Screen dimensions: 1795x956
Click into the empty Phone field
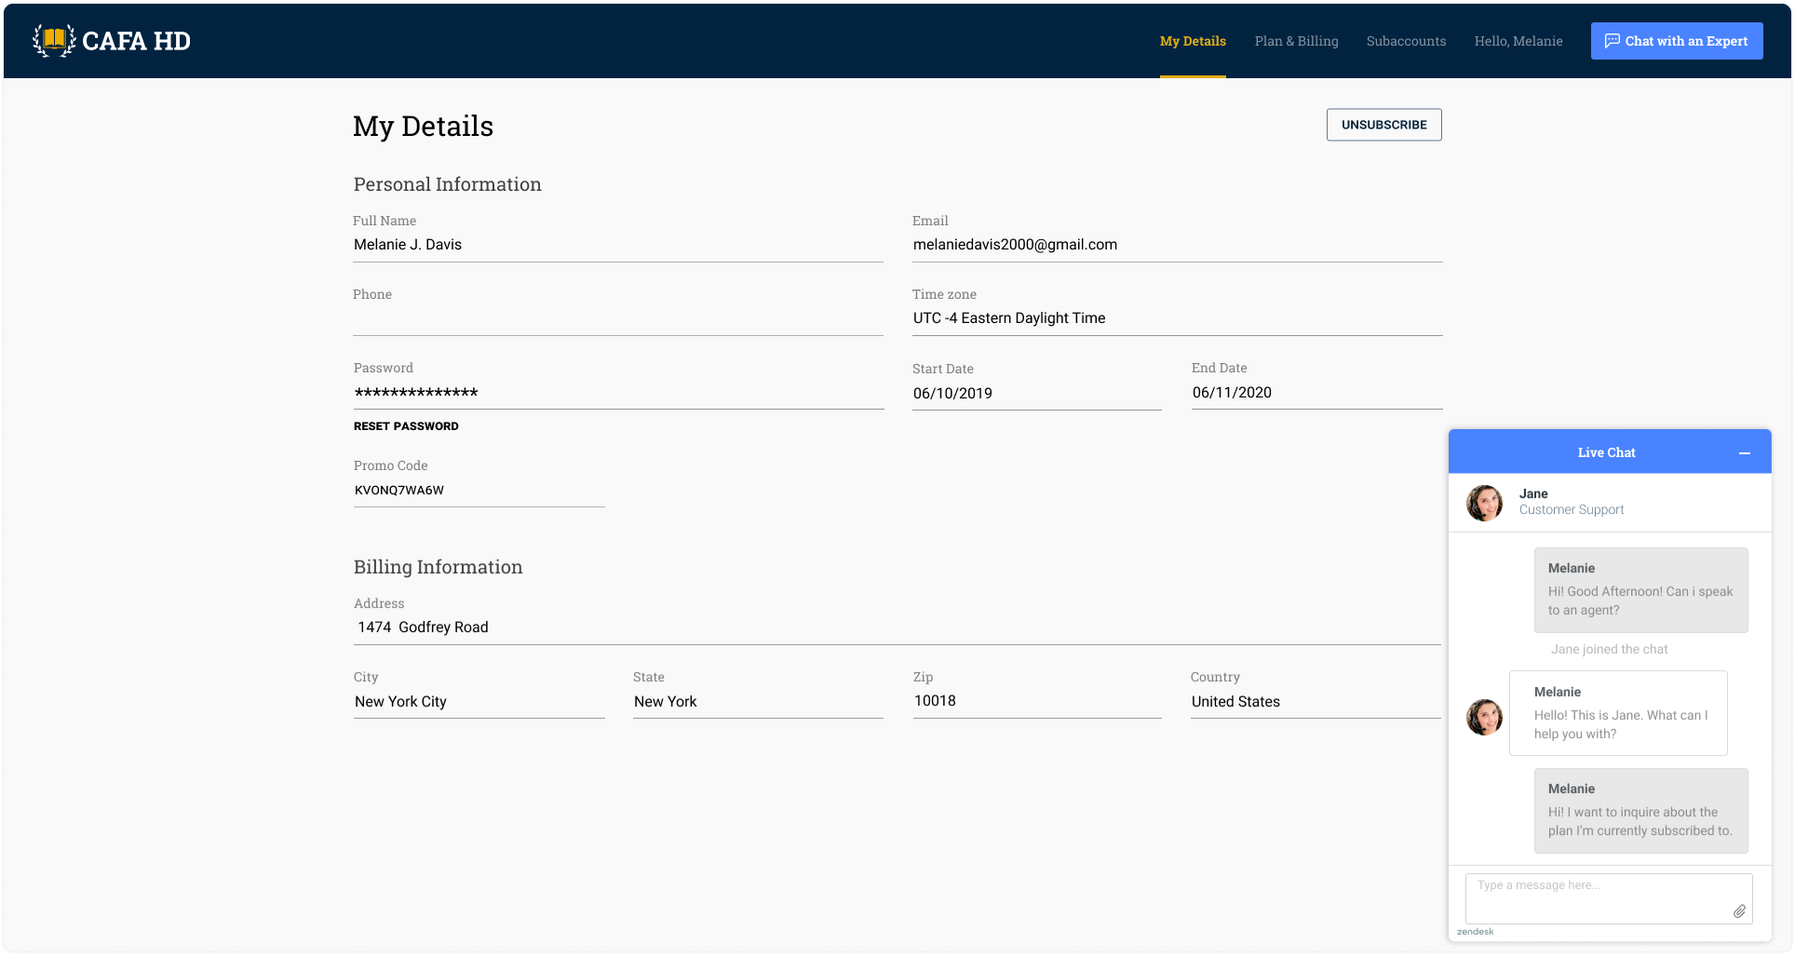[617, 318]
